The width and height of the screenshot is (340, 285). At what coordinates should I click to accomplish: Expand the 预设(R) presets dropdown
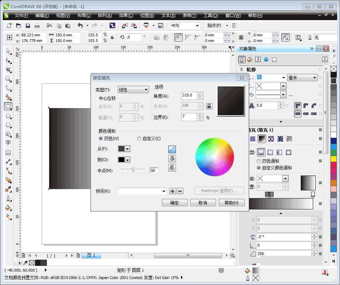click(164, 191)
